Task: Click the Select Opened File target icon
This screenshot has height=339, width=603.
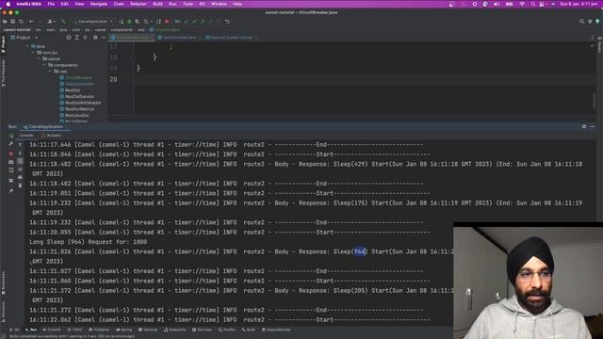Action: [69, 38]
